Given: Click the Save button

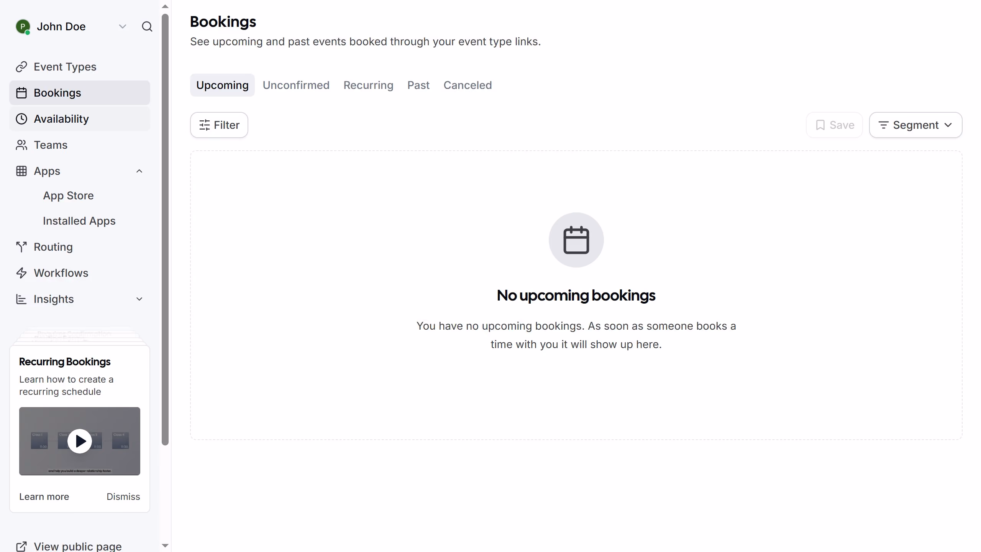Looking at the screenshot, I should (834, 125).
